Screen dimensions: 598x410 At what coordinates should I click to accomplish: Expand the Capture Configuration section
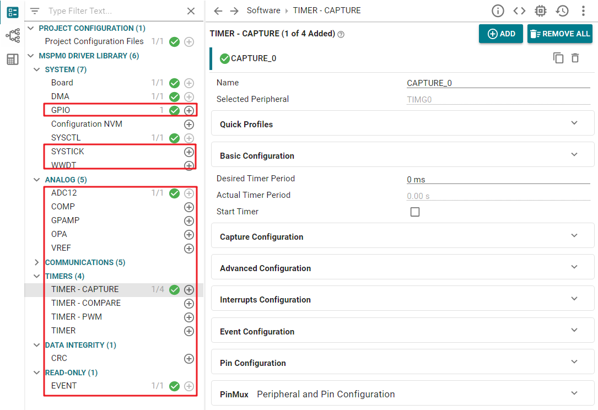(x=402, y=237)
